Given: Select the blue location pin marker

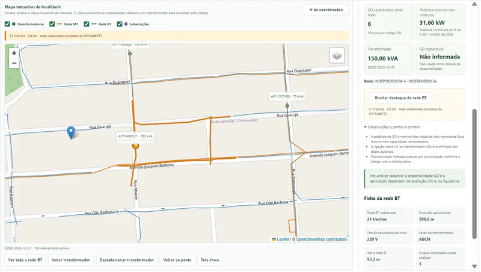Looking at the screenshot, I should [71, 132].
